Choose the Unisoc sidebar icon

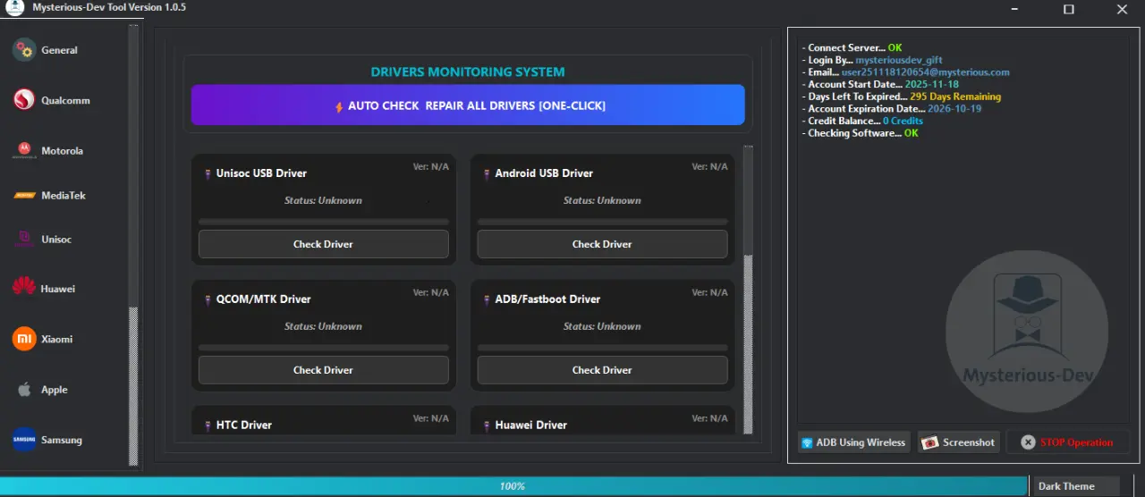24,240
